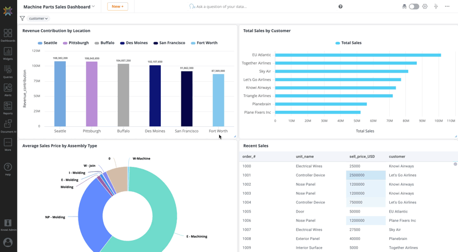This screenshot has height=252, width=458.
Task: Open the Alerts sidebar icon
Action: (8, 89)
